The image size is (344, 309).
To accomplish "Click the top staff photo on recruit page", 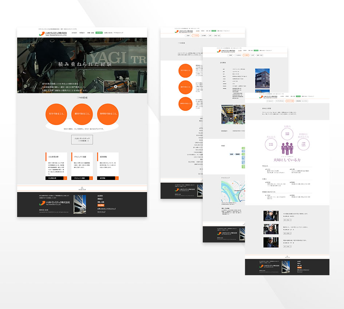I will coord(271,216).
